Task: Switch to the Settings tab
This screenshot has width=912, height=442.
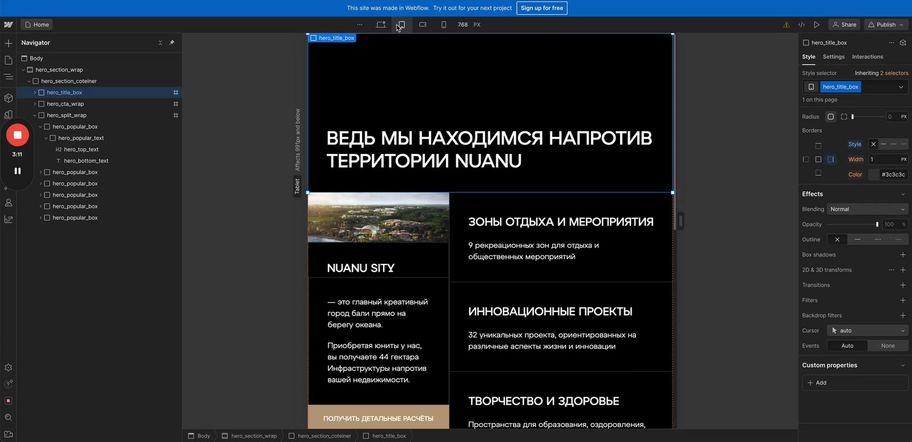Action: 834,56
